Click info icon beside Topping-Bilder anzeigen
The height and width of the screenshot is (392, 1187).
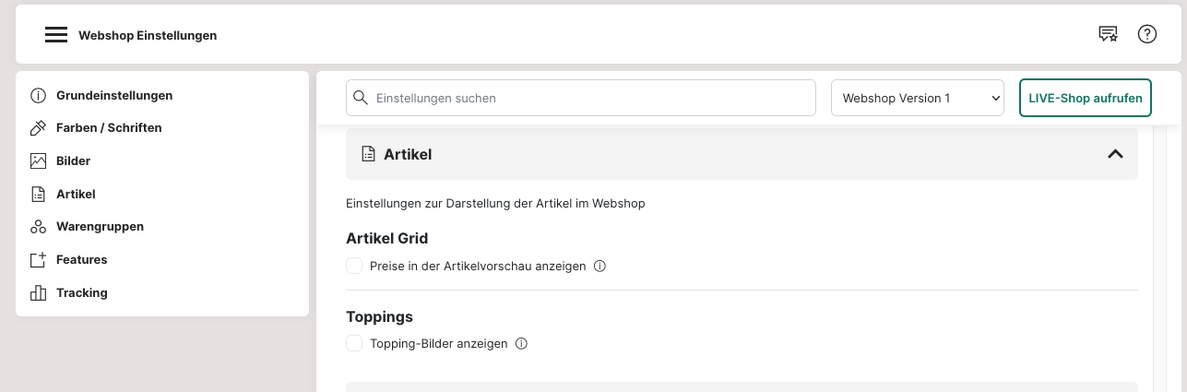[521, 343]
